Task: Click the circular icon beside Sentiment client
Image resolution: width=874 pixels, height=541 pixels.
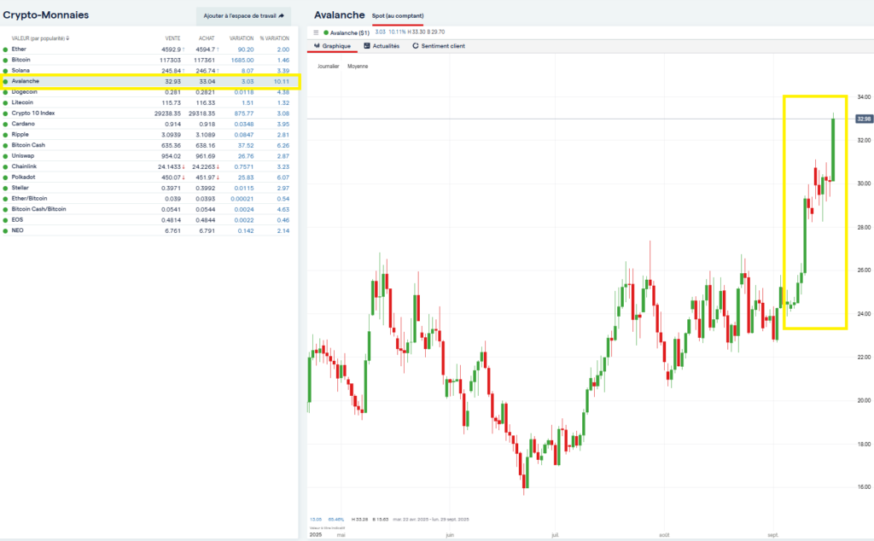Action: point(416,46)
